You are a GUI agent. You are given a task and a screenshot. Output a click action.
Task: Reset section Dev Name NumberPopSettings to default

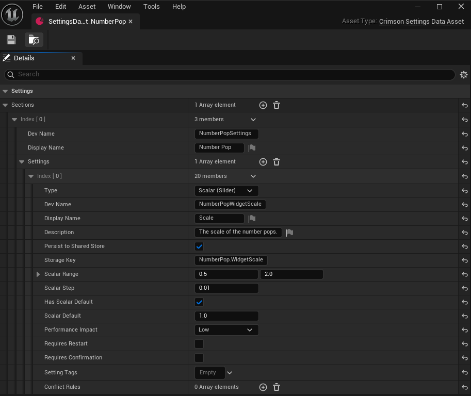point(465,134)
